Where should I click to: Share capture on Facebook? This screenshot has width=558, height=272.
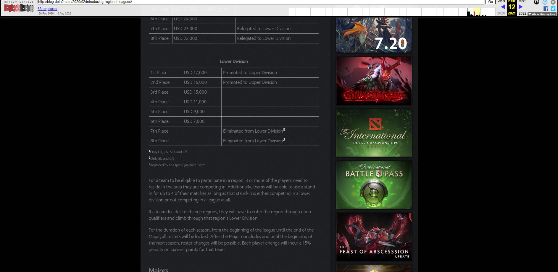(x=546, y=9)
